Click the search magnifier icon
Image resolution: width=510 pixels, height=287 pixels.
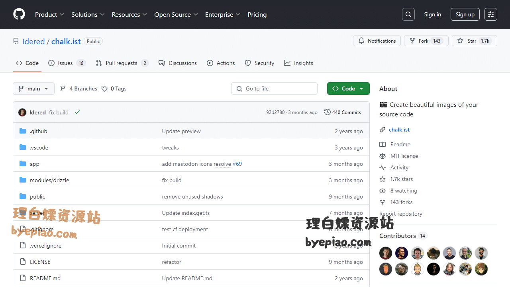(408, 14)
